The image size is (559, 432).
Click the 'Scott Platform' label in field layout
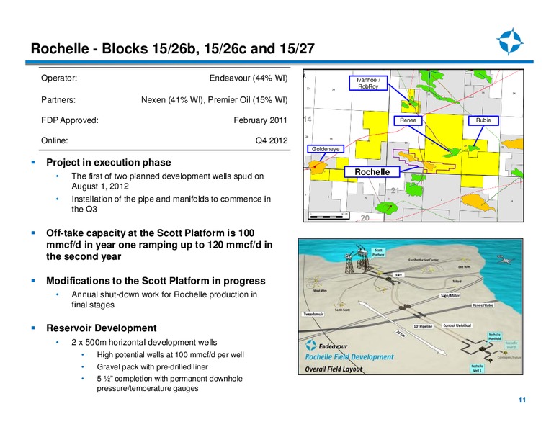pos(378,252)
